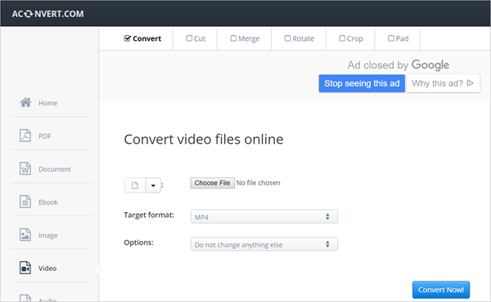Open the Audio icon at sidebar bottom

point(25,298)
